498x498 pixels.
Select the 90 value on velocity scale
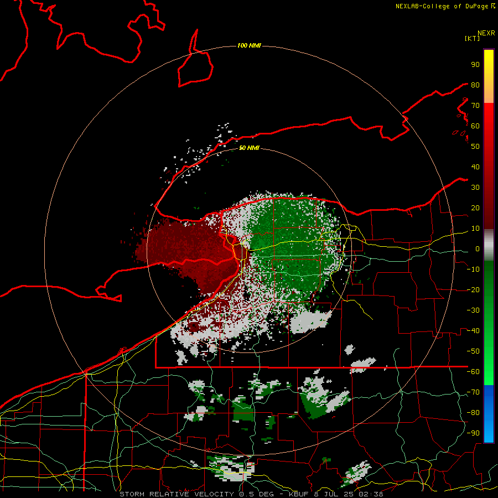(x=475, y=65)
